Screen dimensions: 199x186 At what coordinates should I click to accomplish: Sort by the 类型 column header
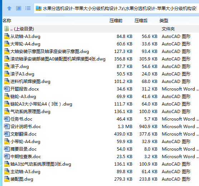pos(164,20)
